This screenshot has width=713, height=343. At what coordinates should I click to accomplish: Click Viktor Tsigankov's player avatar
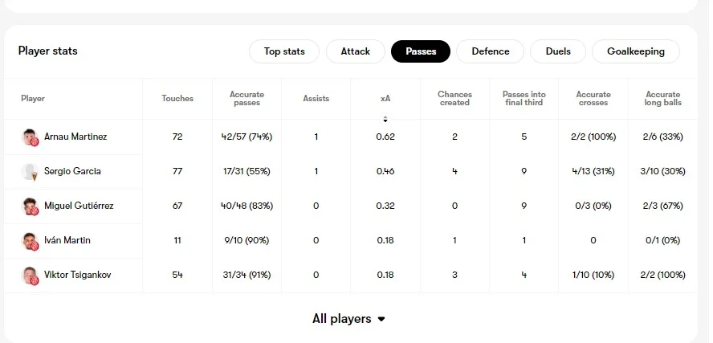(31, 276)
